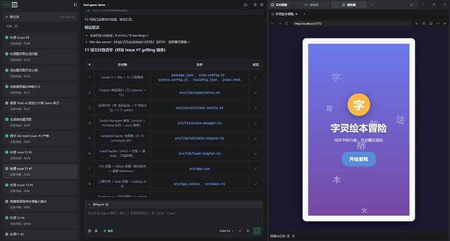The height and width of the screenshot is (241, 450).
Task: Open src/lib/validate-chapter.ts link
Action: [x=200, y=138]
